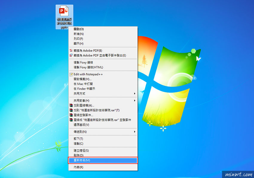254x178 pixels.
Task: Select 重新命名(M) to rename the file
Action: point(103,160)
